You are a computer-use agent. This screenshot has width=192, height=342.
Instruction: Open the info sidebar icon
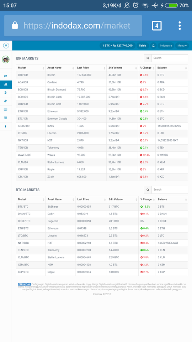pyautogui.click(x=5, y=126)
